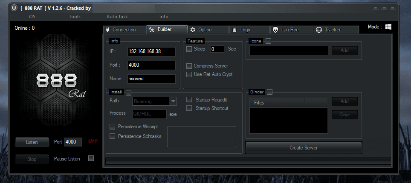Click the app icon in title bar
Image resolution: width=411 pixels, height=183 pixels.
[x=14, y=8]
